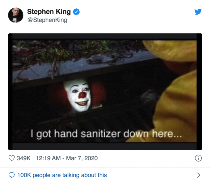This screenshot has width=210, height=183.
Task: Click the 12:19 AM tweet time
Action: coord(47,158)
